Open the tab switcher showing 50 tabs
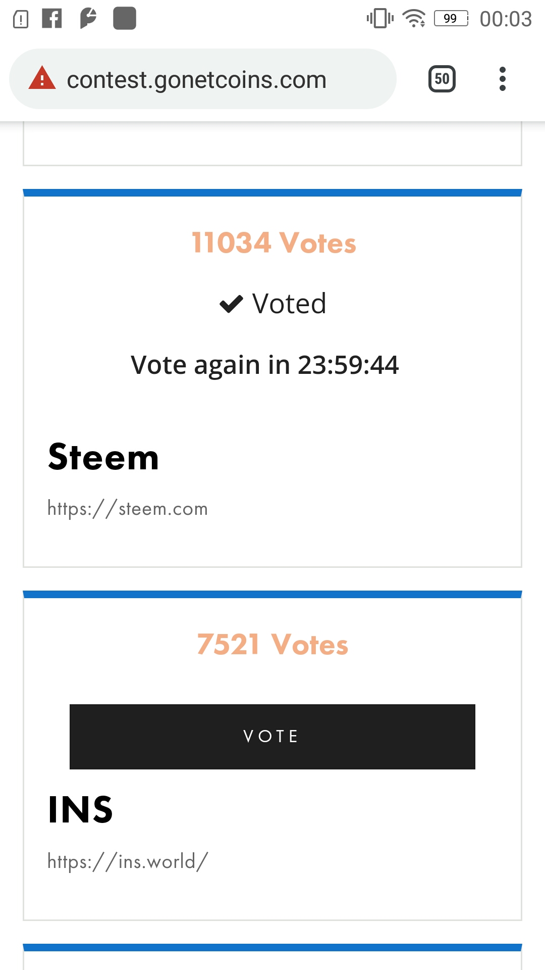 point(442,79)
